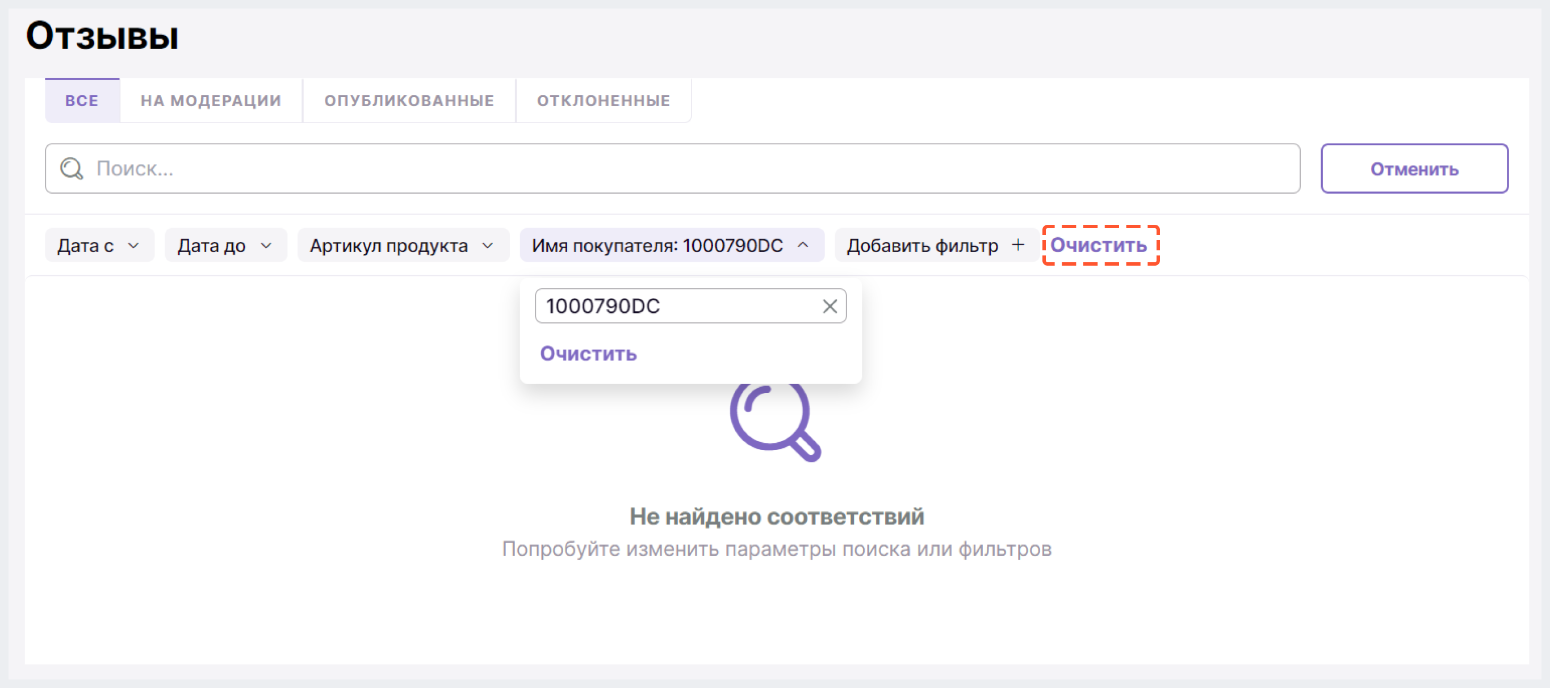Image resolution: width=1550 pixels, height=688 pixels.
Task: Click Очистить link in the popup
Action: (x=588, y=354)
